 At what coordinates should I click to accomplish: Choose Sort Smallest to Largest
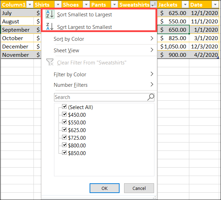pyautogui.click(x=84, y=15)
